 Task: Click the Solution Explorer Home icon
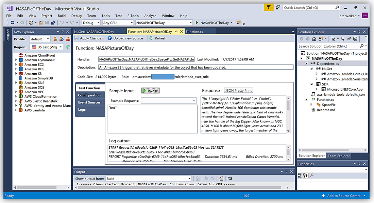click(315, 39)
